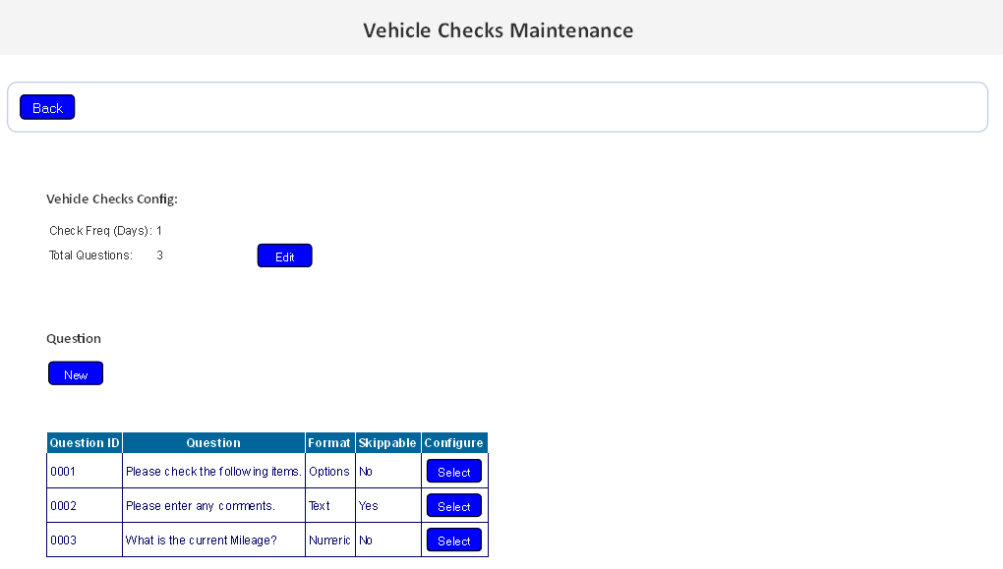1003x569 pixels.
Task: Click the Options format cell
Action: pos(329,471)
